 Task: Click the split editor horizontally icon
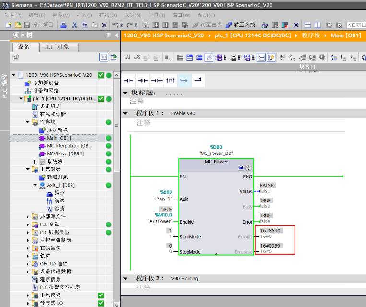[x=307, y=25]
